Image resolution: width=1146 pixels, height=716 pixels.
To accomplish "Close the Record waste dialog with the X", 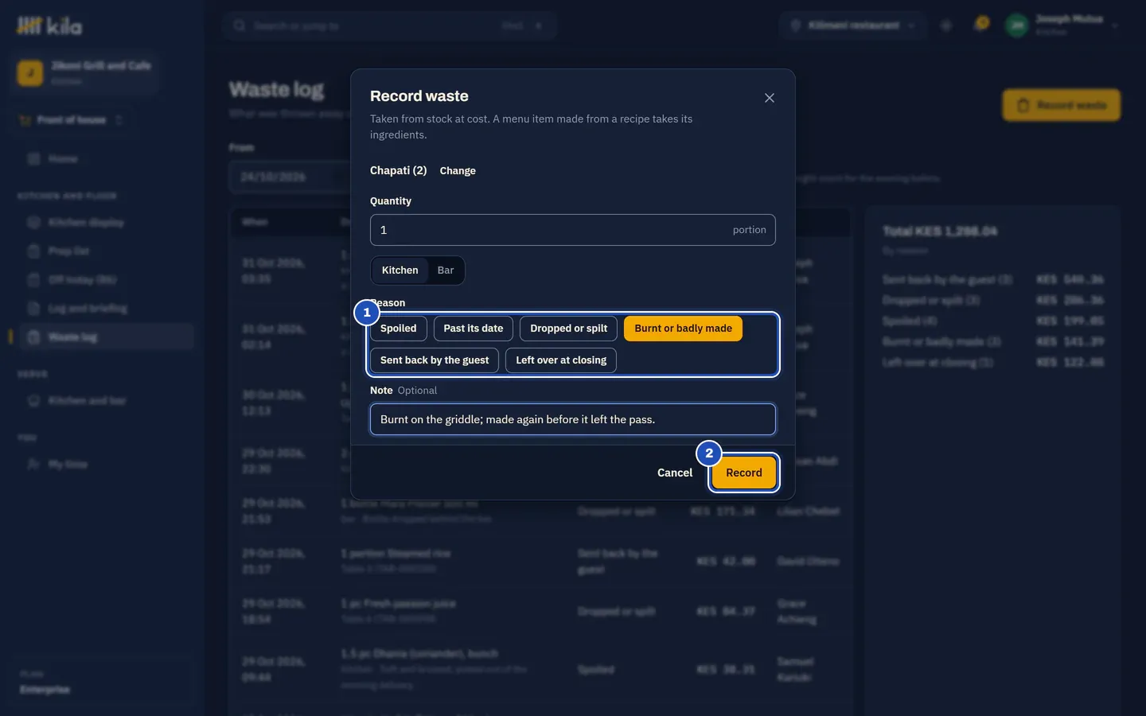I will [x=769, y=98].
